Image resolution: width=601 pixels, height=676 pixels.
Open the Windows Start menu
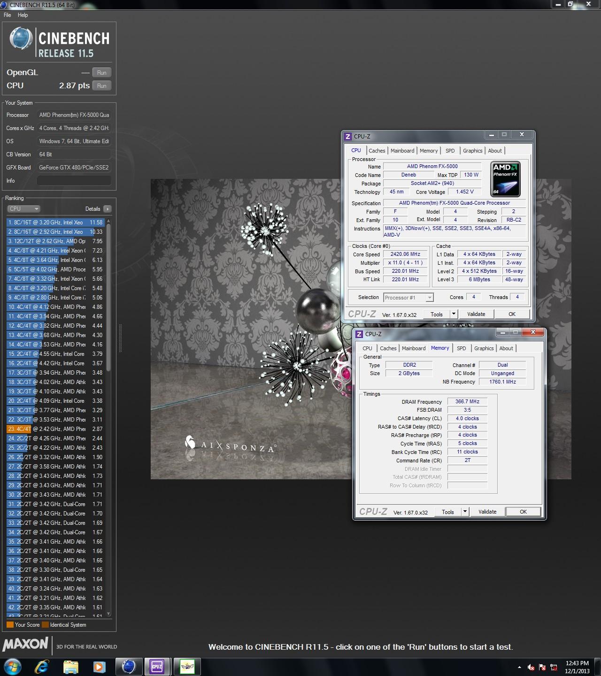12,666
